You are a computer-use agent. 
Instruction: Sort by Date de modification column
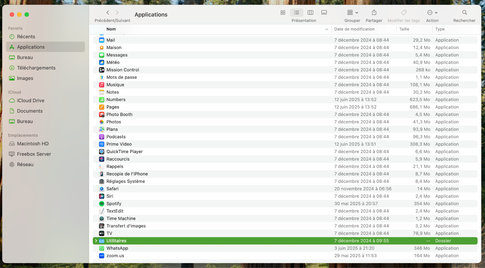pyautogui.click(x=354, y=29)
